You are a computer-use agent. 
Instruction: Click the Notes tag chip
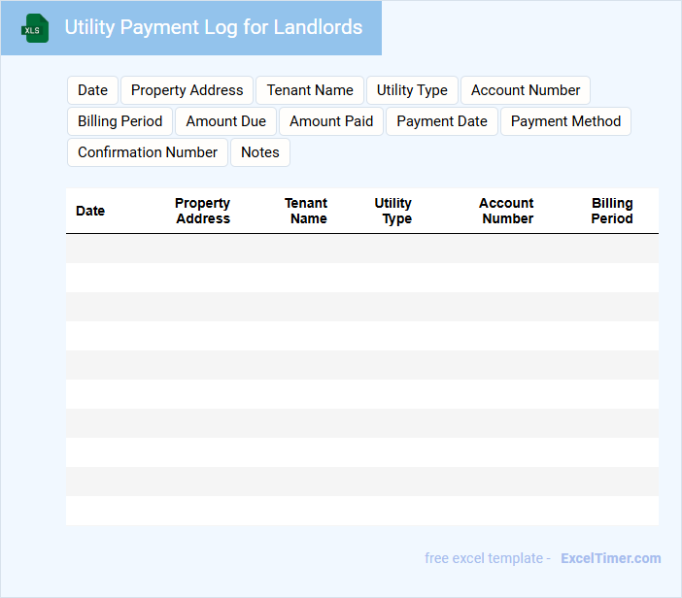[260, 152]
